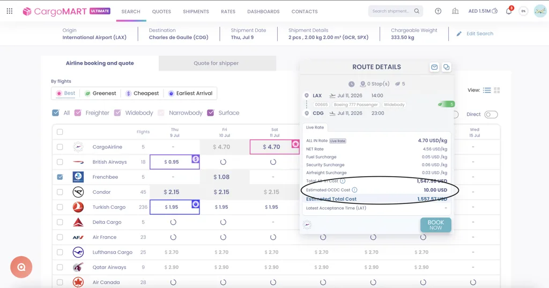Click the Turkish Cargo logo
Image resolution: width=549 pixels, height=288 pixels.
coord(78,207)
